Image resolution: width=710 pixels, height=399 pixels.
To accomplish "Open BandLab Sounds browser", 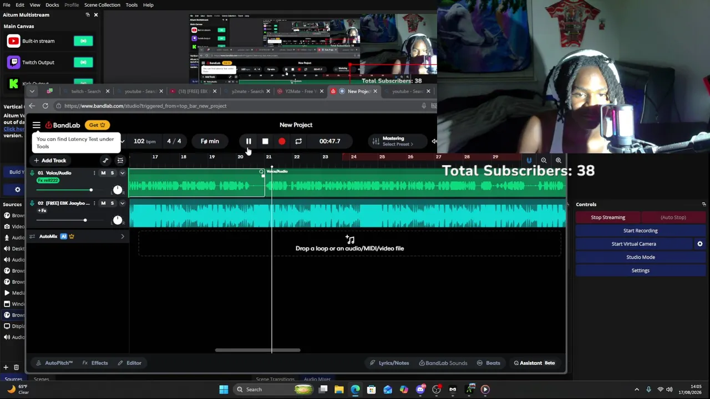I will point(443,363).
